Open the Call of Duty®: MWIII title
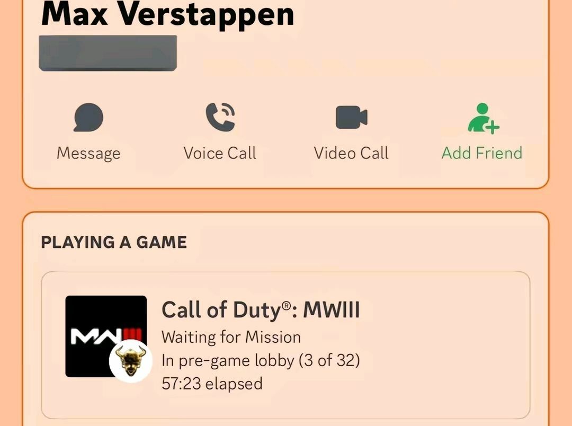The width and height of the screenshot is (572, 426). click(x=261, y=310)
